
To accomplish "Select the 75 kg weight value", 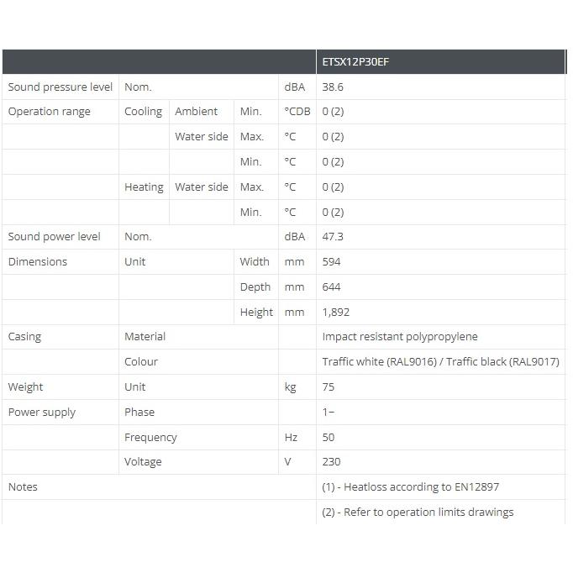I will pos(329,387).
